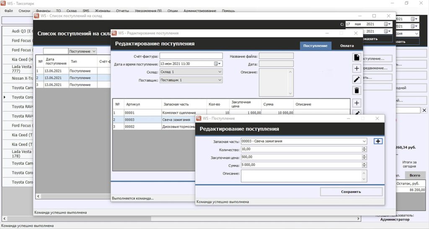Click the Описание text box in the Поступление dialog

pos(301,176)
